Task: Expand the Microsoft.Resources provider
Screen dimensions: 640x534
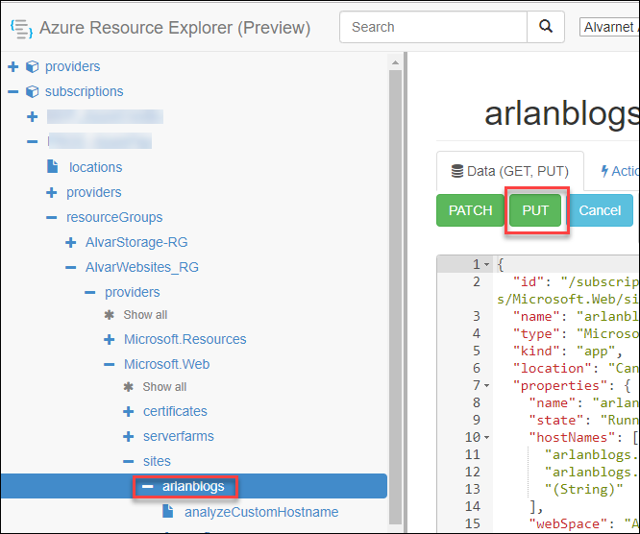Action: [x=109, y=339]
